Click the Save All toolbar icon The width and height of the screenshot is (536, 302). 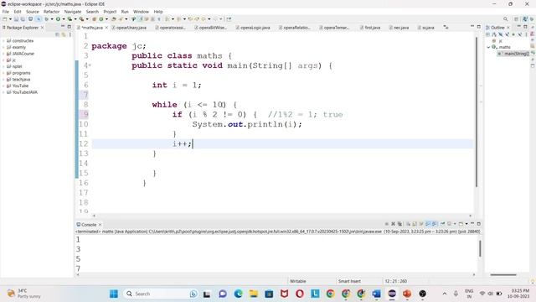[23, 19]
